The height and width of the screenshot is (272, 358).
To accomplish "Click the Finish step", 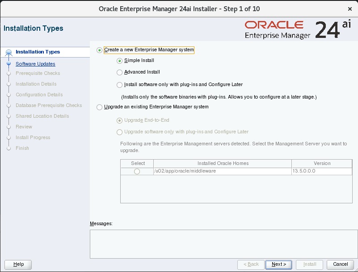I will click(x=22, y=148).
